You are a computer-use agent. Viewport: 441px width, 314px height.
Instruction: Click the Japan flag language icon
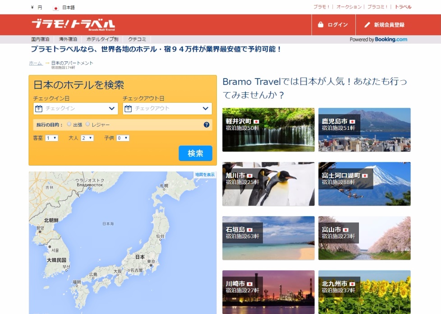coord(55,8)
